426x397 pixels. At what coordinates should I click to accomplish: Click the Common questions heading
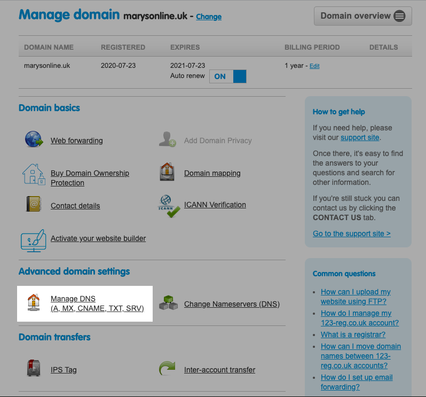pos(344,274)
